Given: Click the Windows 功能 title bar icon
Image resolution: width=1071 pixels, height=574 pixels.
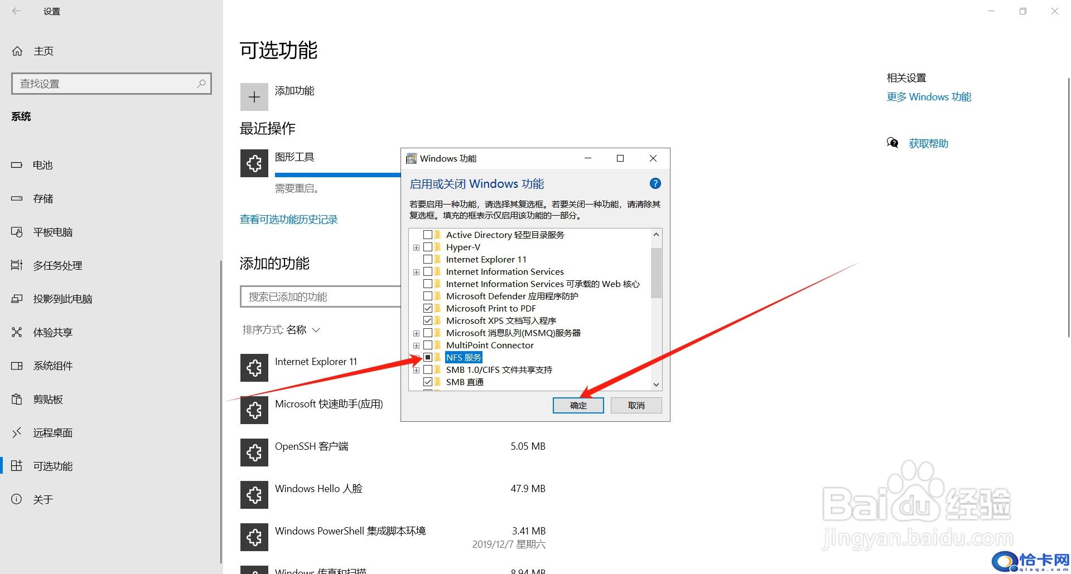Looking at the screenshot, I should pyautogui.click(x=411, y=158).
